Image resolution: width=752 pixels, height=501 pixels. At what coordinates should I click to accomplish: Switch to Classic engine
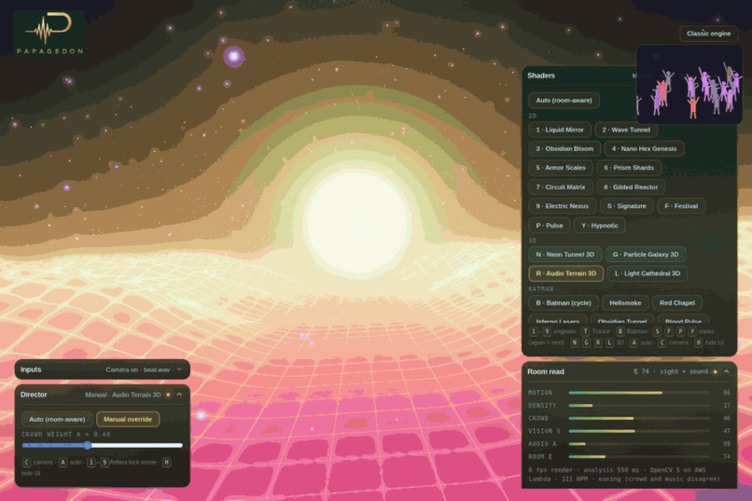pyautogui.click(x=708, y=34)
